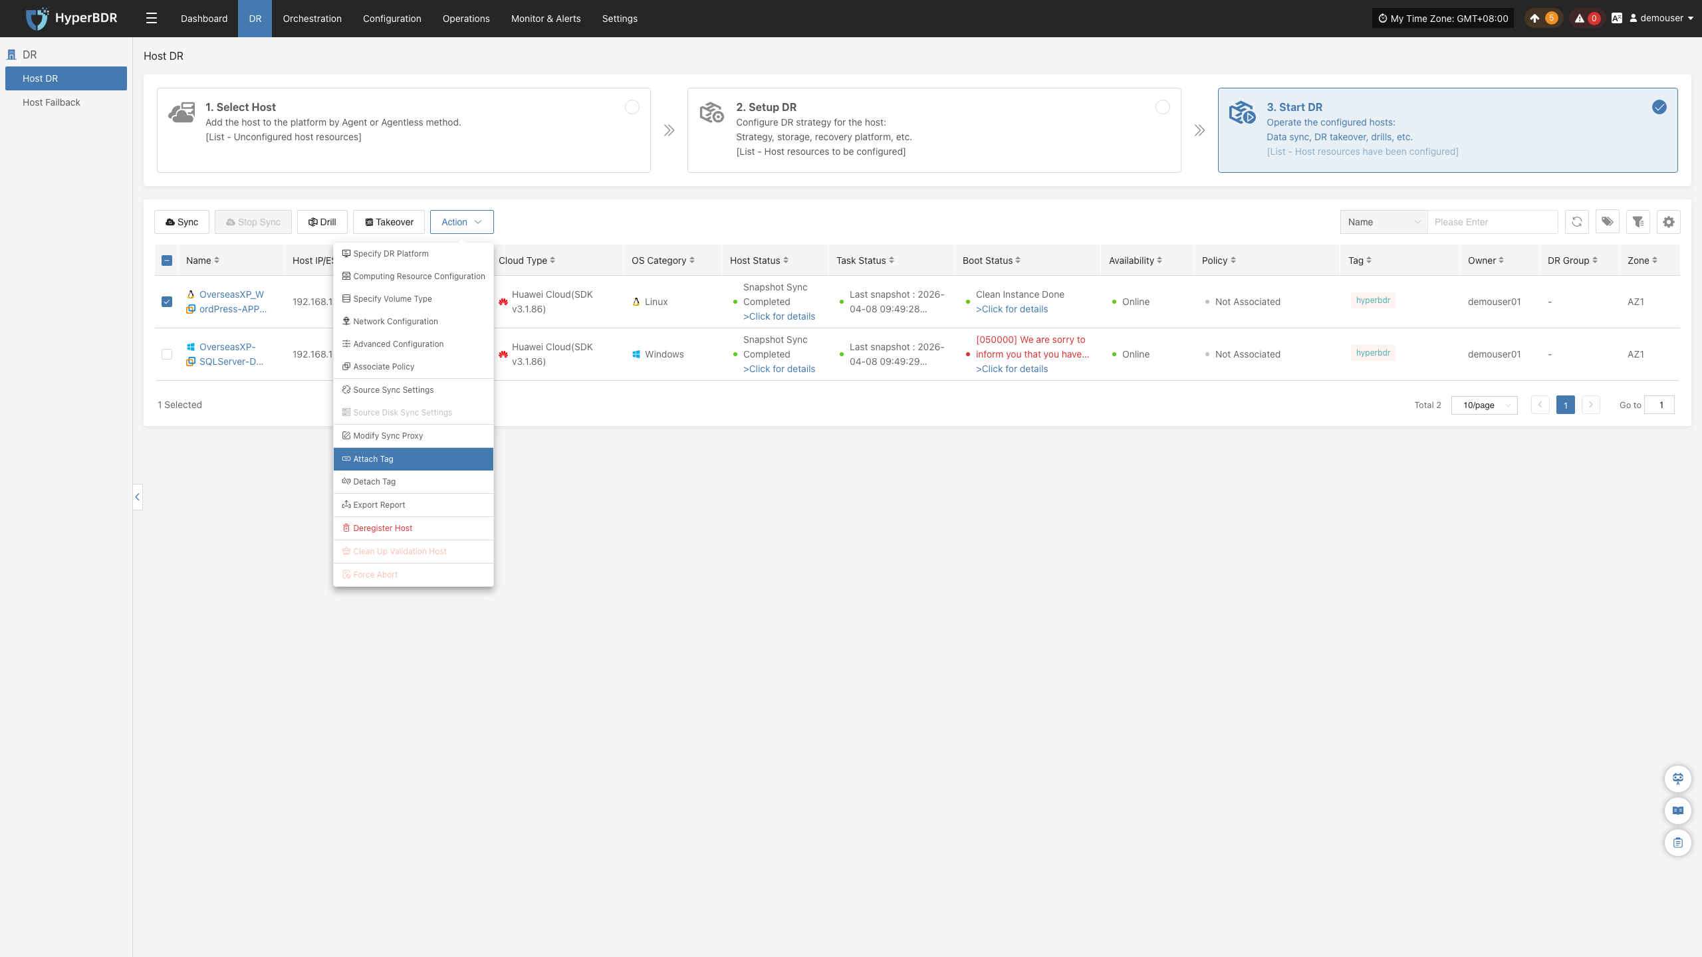This screenshot has height=957, width=1702.
Task: Click the filter funnel icon
Action: [1638, 222]
